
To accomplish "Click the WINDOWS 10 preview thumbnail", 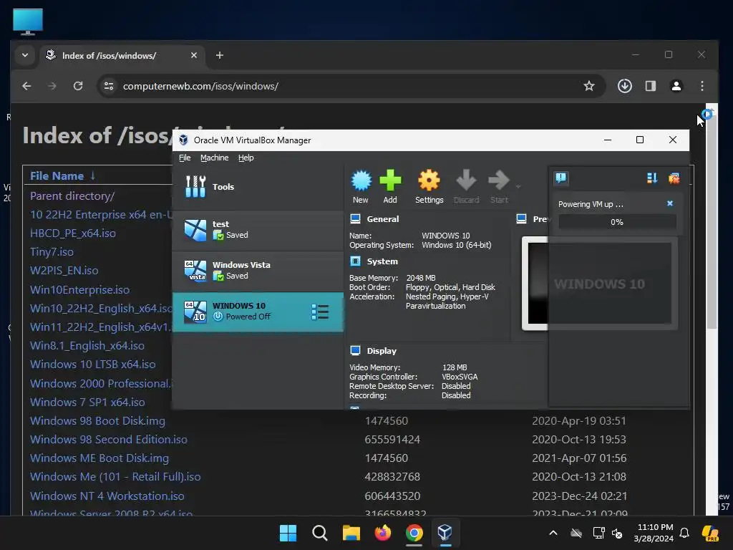I will coord(600,284).
